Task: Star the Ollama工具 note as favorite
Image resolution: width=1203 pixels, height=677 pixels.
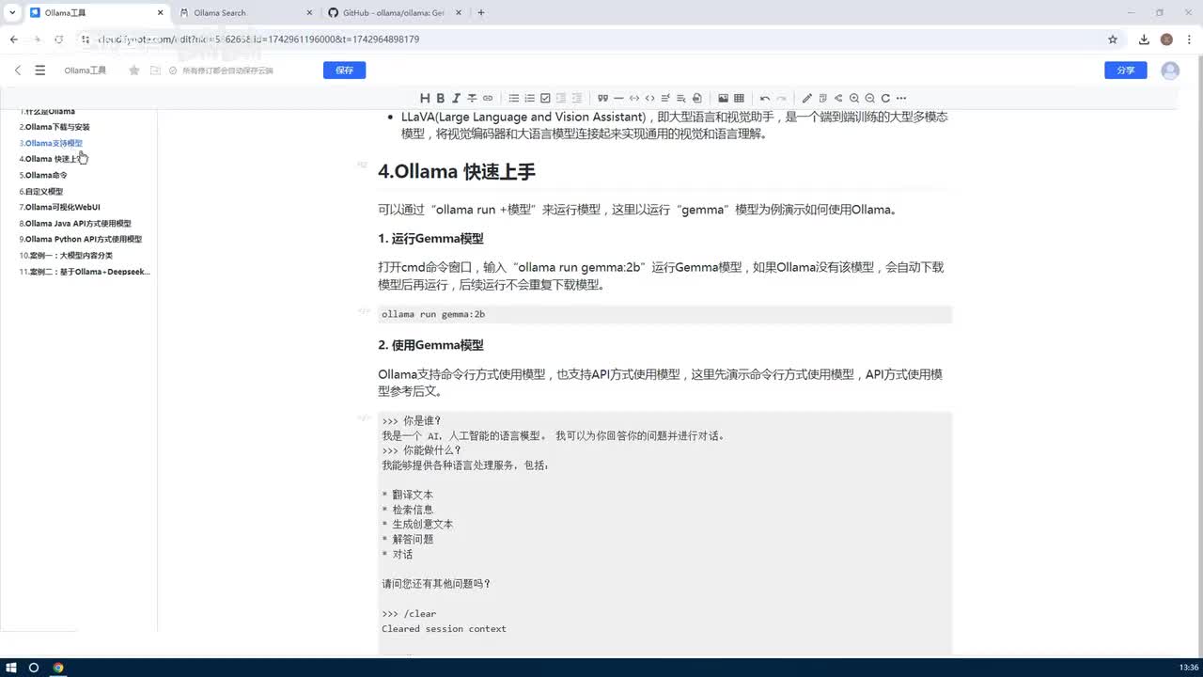Action: click(134, 71)
